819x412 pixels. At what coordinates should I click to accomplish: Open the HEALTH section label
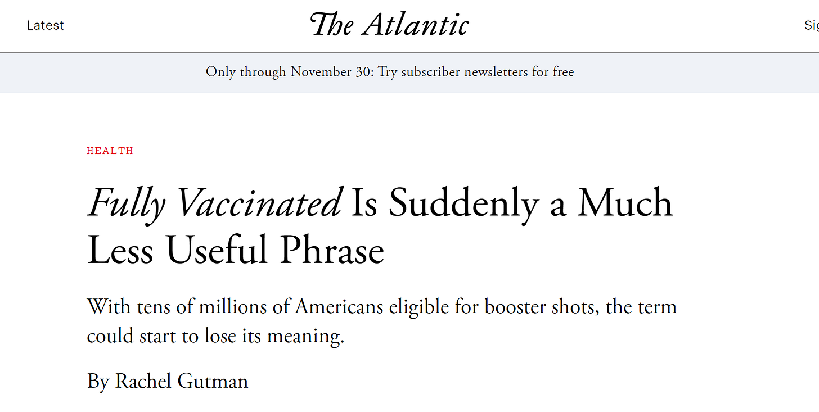110,151
